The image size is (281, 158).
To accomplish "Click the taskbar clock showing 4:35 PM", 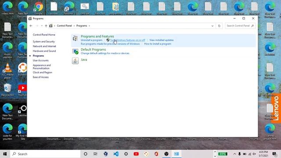I will [x=263, y=154].
